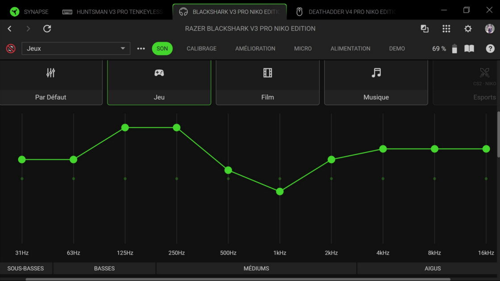Screen dimensions: 500x281
Task: Click the SOUS-BASSES band label
Action: tap(25, 269)
